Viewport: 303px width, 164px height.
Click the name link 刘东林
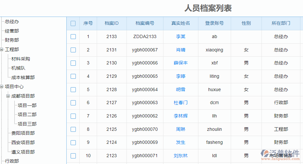pos(181,156)
